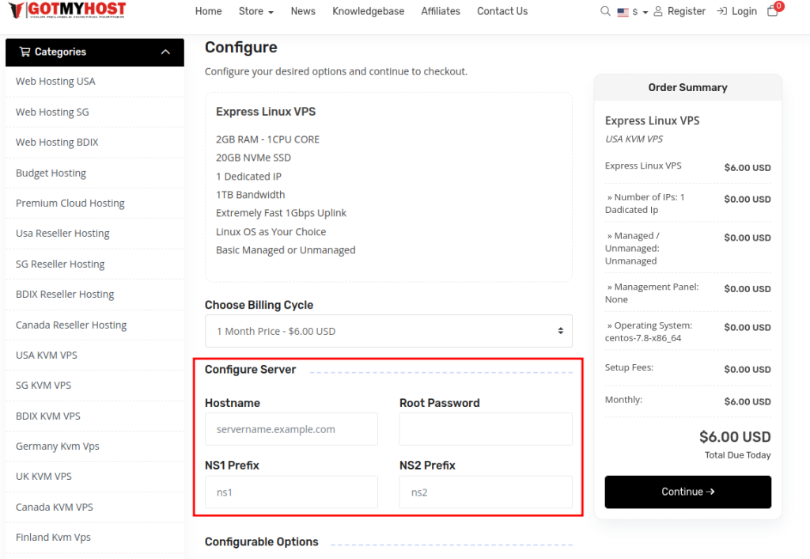Open Premium Cloud Hosting category

[70, 203]
